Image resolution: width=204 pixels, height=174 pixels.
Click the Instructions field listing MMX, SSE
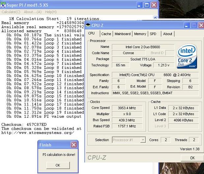155,93
